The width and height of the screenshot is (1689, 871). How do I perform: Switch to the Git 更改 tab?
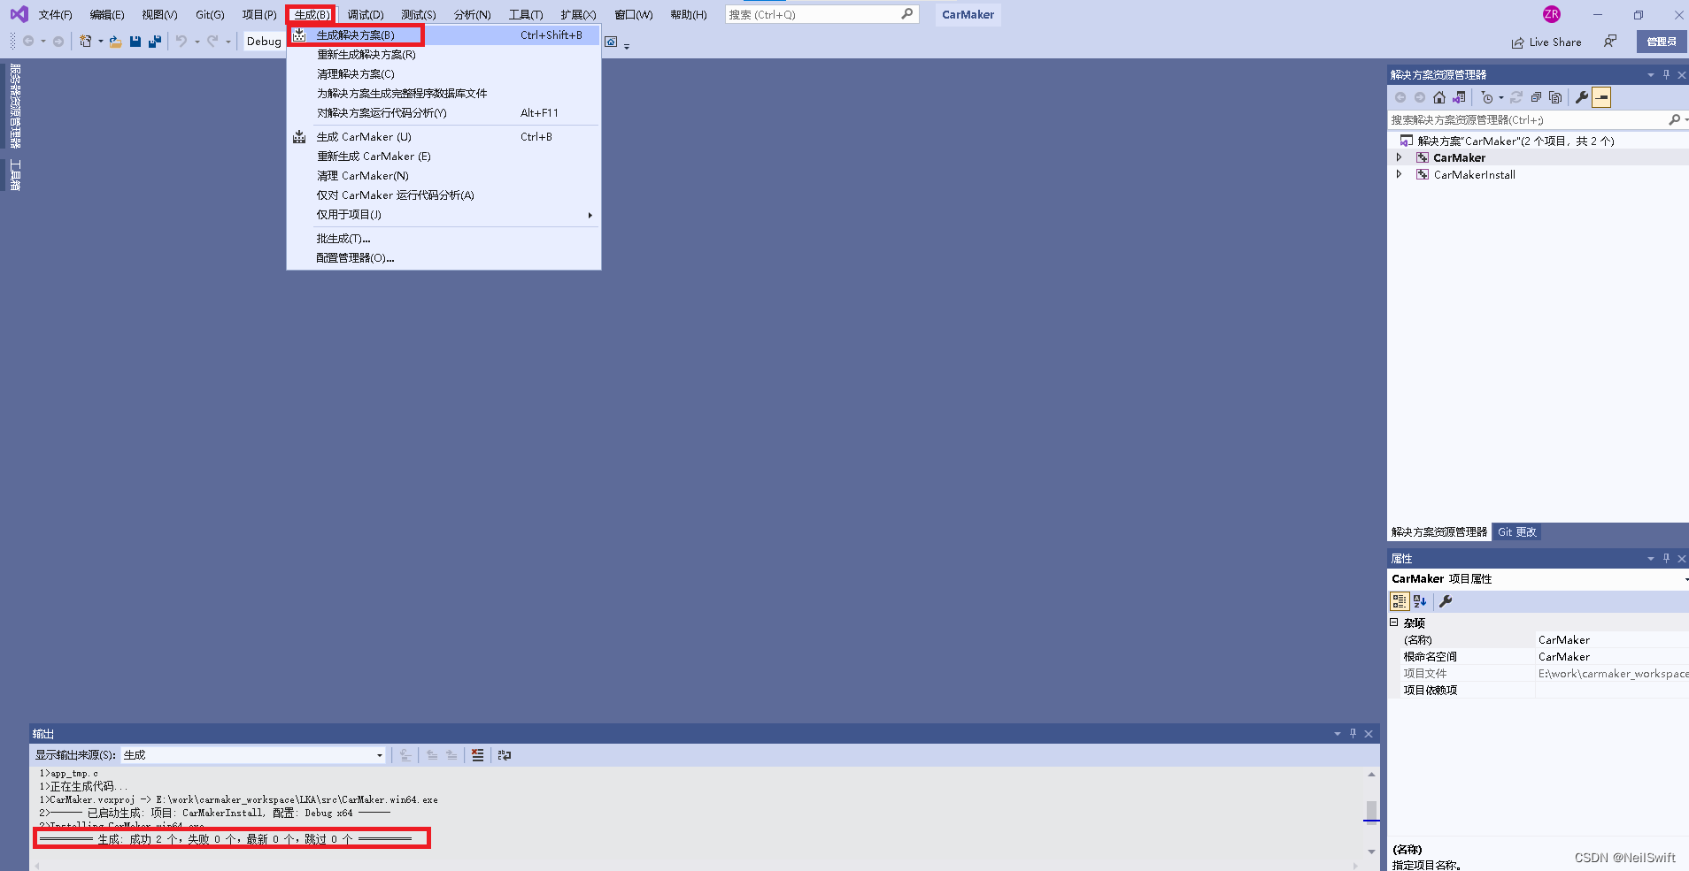(x=1517, y=532)
